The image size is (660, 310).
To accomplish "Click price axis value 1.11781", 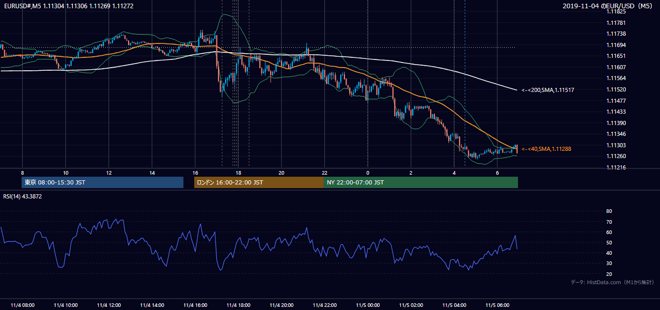I will [x=617, y=23].
